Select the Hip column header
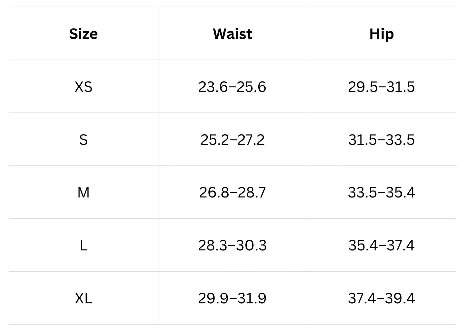This screenshot has width=466, height=333. tap(381, 34)
